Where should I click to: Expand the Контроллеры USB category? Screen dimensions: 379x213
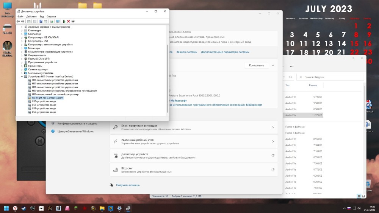click(x=22, y=41)
